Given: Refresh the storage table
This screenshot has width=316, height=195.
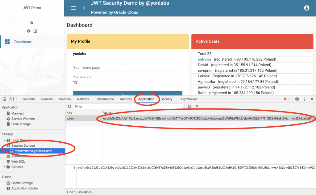Looking at the screenshot, I should pos(69,106).
